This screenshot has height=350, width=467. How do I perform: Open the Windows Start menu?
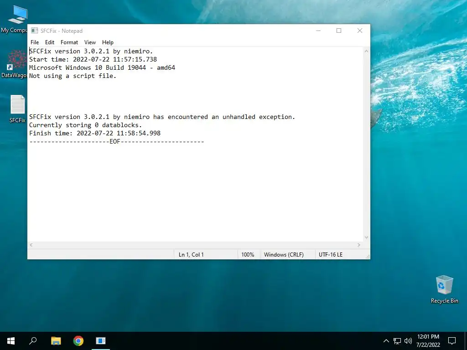click(x=11, y=341)
